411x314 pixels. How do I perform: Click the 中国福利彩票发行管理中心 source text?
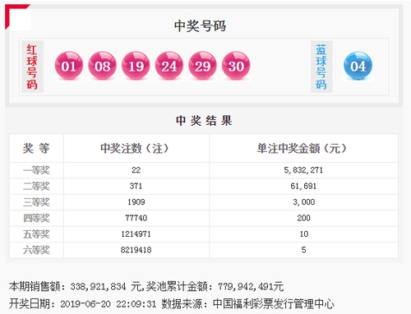274,303
